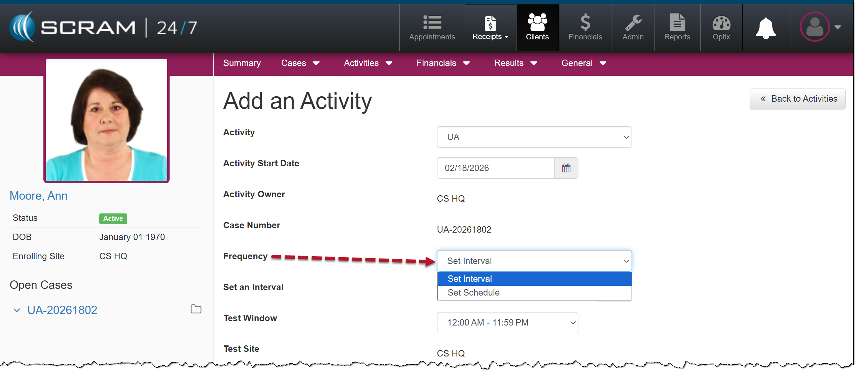The height and width of the screenshot is (373, 856).
Task: Choose the Set Schedule option
Action: click(473, 293)
